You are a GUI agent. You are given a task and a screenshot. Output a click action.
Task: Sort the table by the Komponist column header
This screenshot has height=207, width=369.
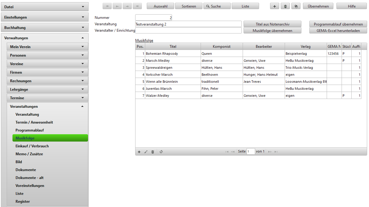222,47
